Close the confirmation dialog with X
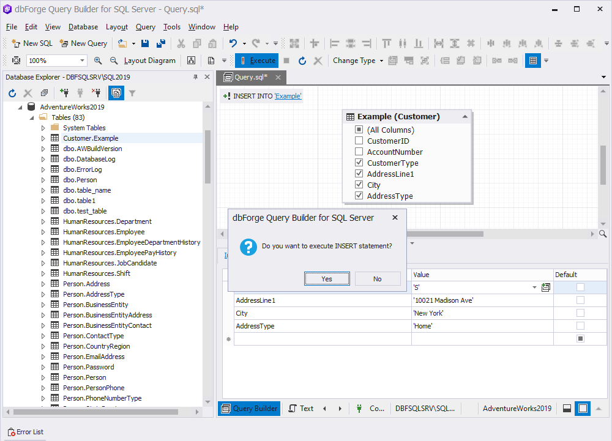 point(395,218)
